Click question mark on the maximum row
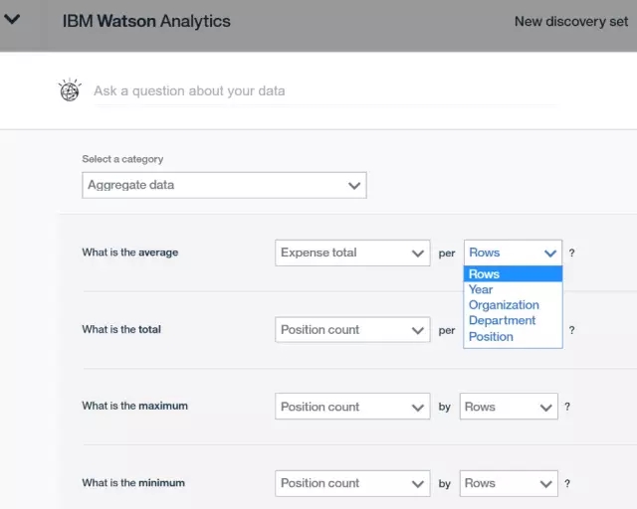The width and height of the screenshot is (637, 509). pos(567,407)
